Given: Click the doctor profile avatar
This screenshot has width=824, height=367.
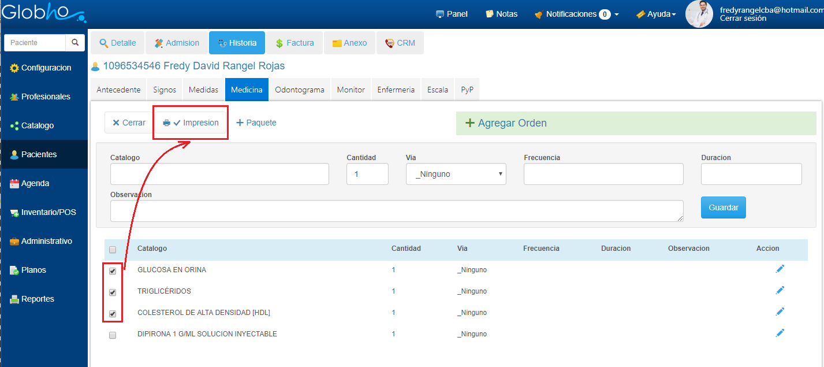Looking at the screenshot, I should 699,14.
